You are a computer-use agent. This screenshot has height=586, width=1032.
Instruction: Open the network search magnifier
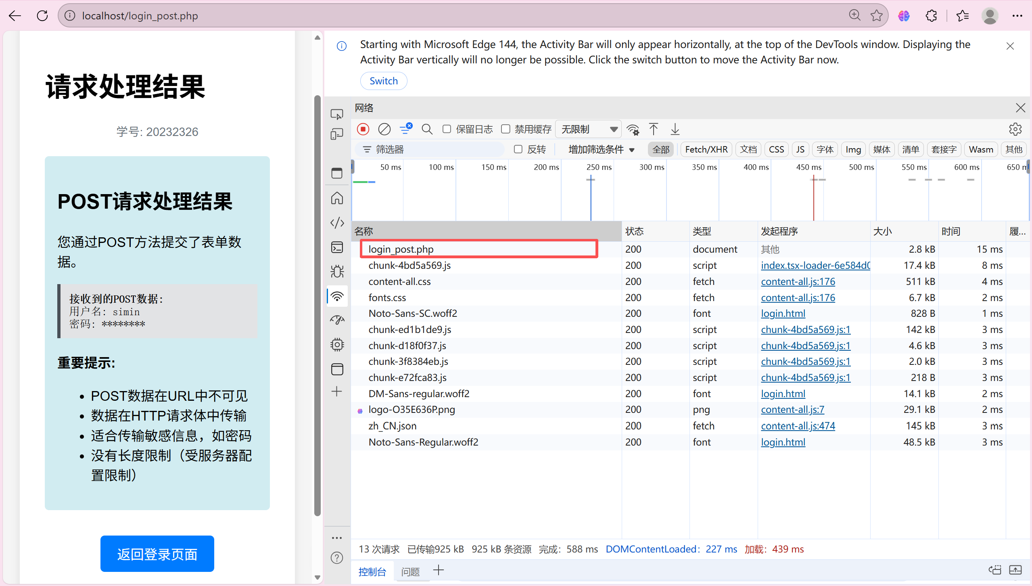[426, 129]
